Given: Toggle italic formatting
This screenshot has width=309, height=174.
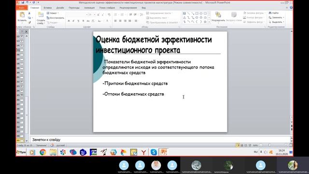Looking at the screenshot, I should pos(73,21).
